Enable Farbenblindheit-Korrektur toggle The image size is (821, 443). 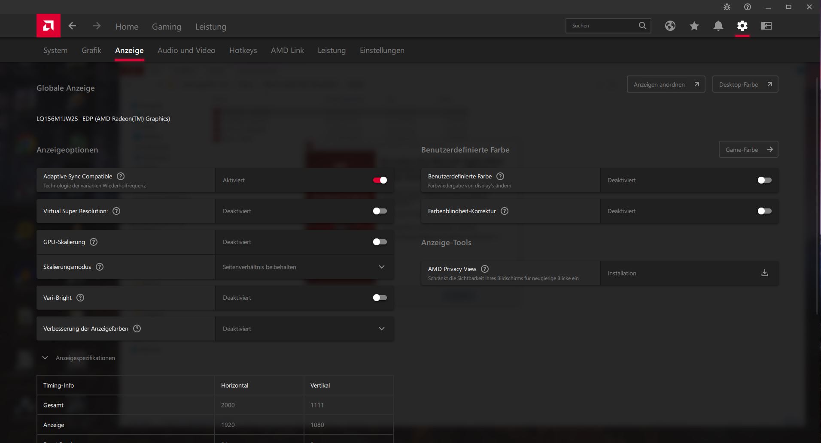point(765,211)
